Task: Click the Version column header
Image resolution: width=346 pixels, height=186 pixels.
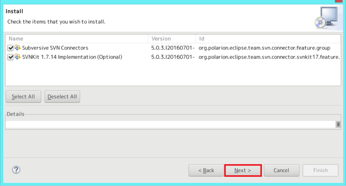Action: tap(172, 39)
